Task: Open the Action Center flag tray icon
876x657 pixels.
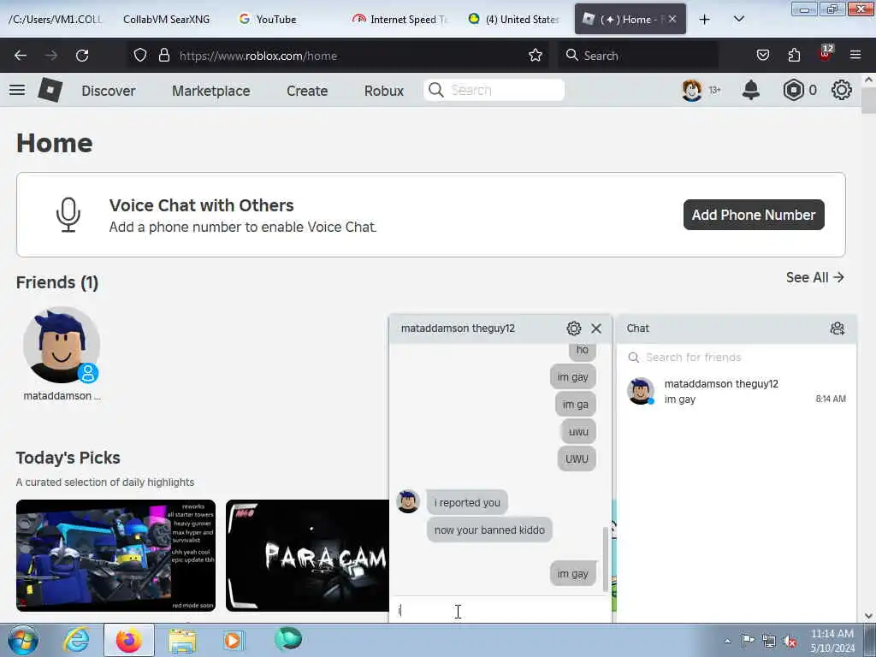Action: click(x=748, y=641)
